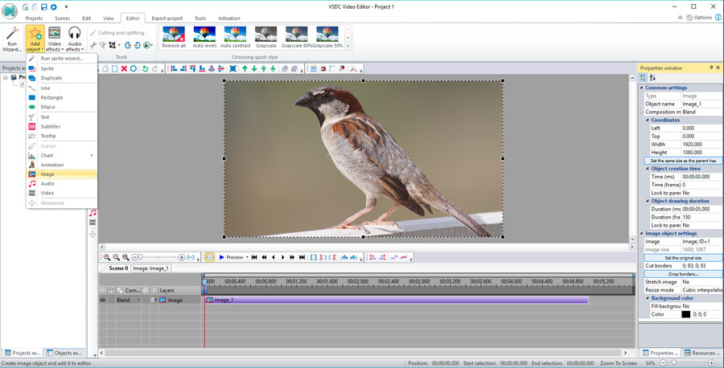Select the Image_1 clip on timeline
This screenshot has width=724, height=368.
coord(397,301)
